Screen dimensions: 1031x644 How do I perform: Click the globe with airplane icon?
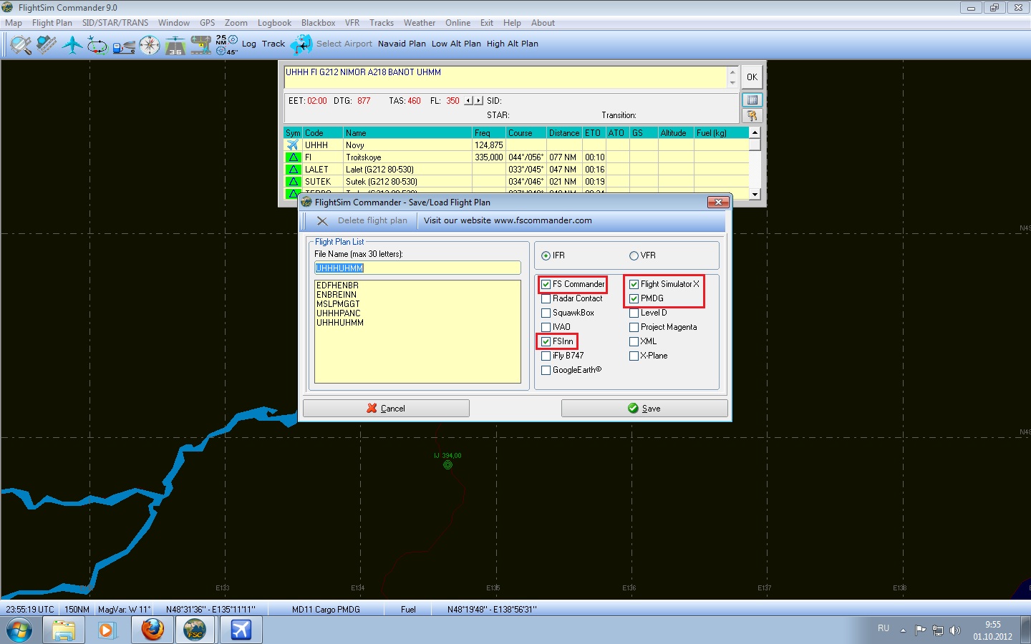coord(301,44)
